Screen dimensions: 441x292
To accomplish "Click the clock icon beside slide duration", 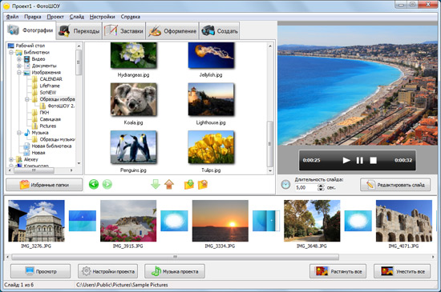I will tap(285, 185).
